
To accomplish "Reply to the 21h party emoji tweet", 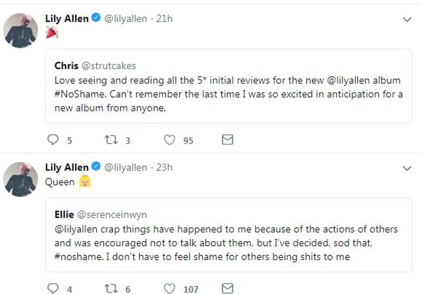I will pyautogui.click(x=53, y=140).
